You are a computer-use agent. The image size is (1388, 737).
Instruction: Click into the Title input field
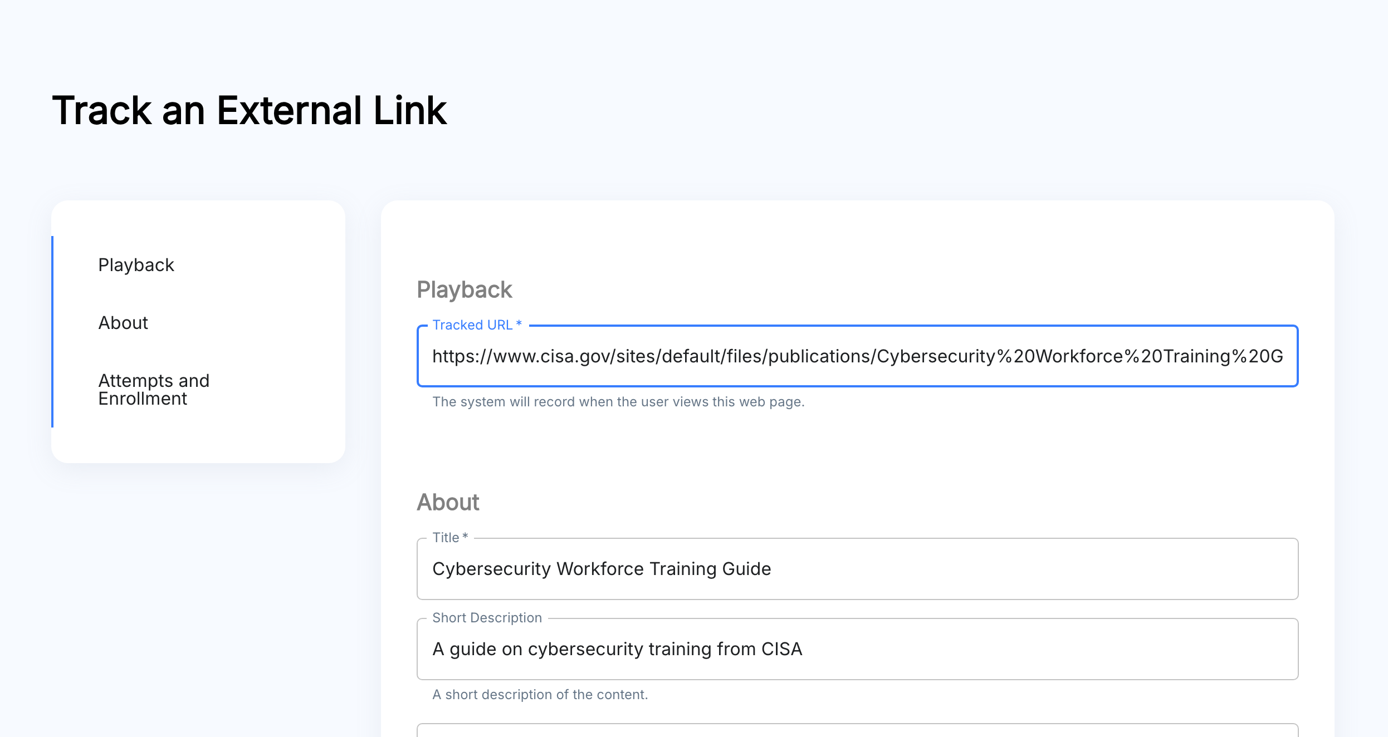coord(857,569)
